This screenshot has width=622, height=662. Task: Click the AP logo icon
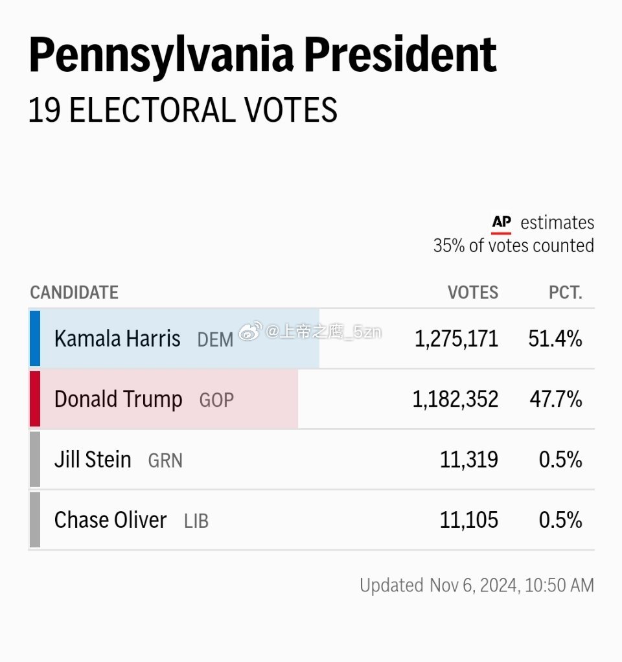coord(501,223)
